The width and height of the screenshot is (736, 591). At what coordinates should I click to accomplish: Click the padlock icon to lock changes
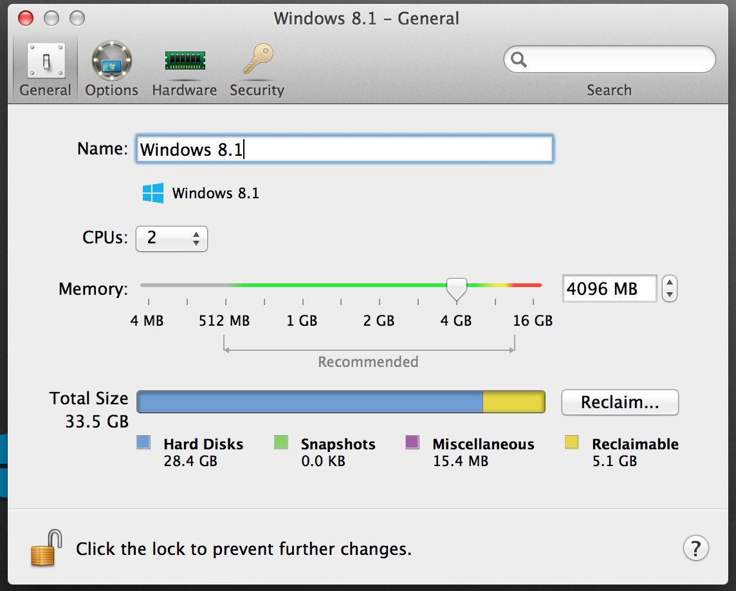point(46,548)
